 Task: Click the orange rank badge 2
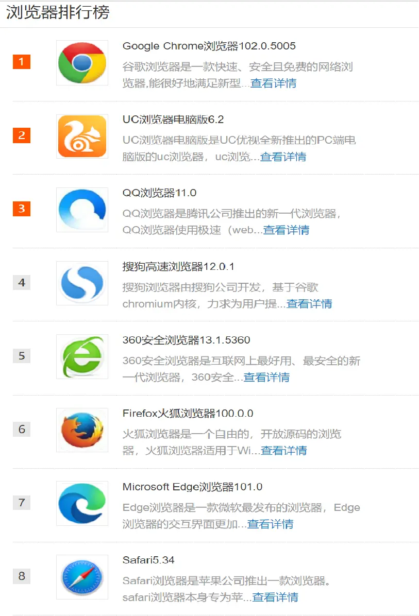click(x=22, y=135)
